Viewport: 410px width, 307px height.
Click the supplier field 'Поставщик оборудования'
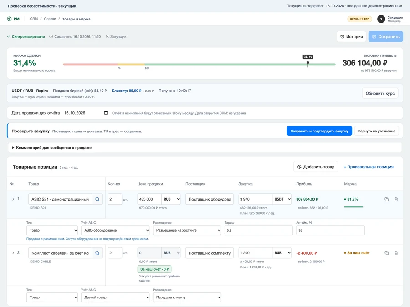[210, 199]
